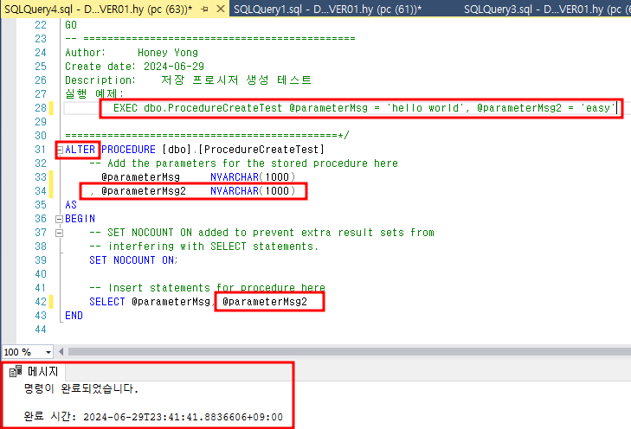Click the BEGIN keyword
This screenshot has height=429, width=631.
(80, 219)
